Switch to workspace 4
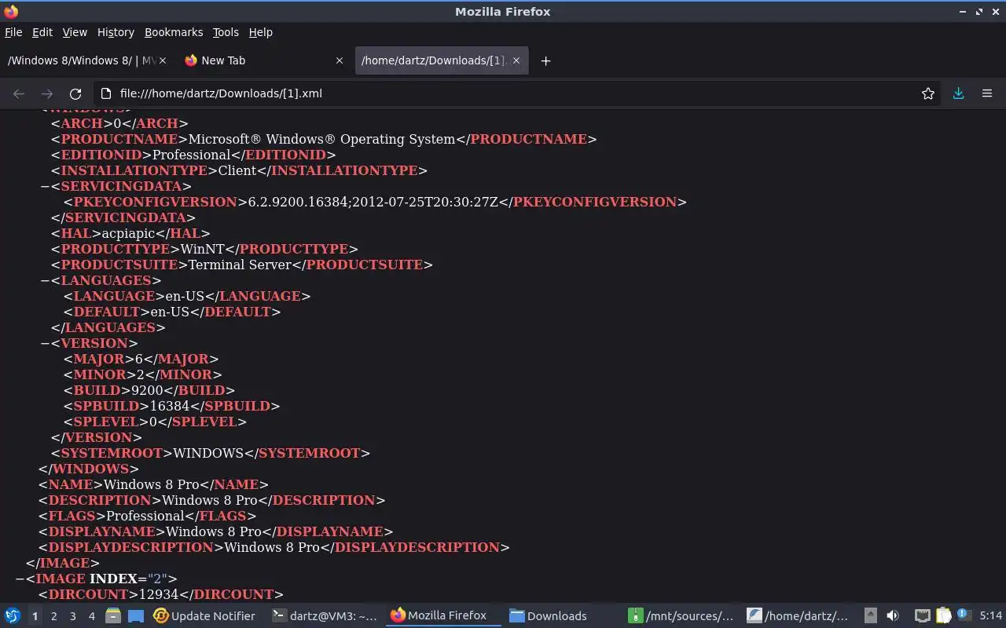The image size is (1006, 628). (91, 616)
